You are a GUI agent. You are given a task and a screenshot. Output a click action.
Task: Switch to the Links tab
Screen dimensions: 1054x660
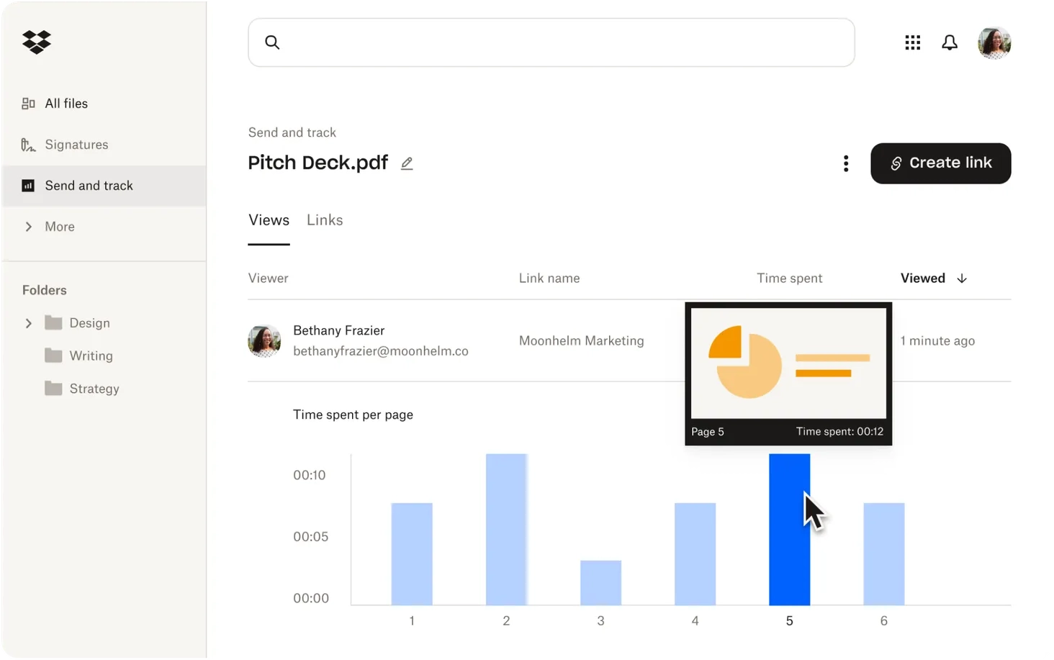325,220
